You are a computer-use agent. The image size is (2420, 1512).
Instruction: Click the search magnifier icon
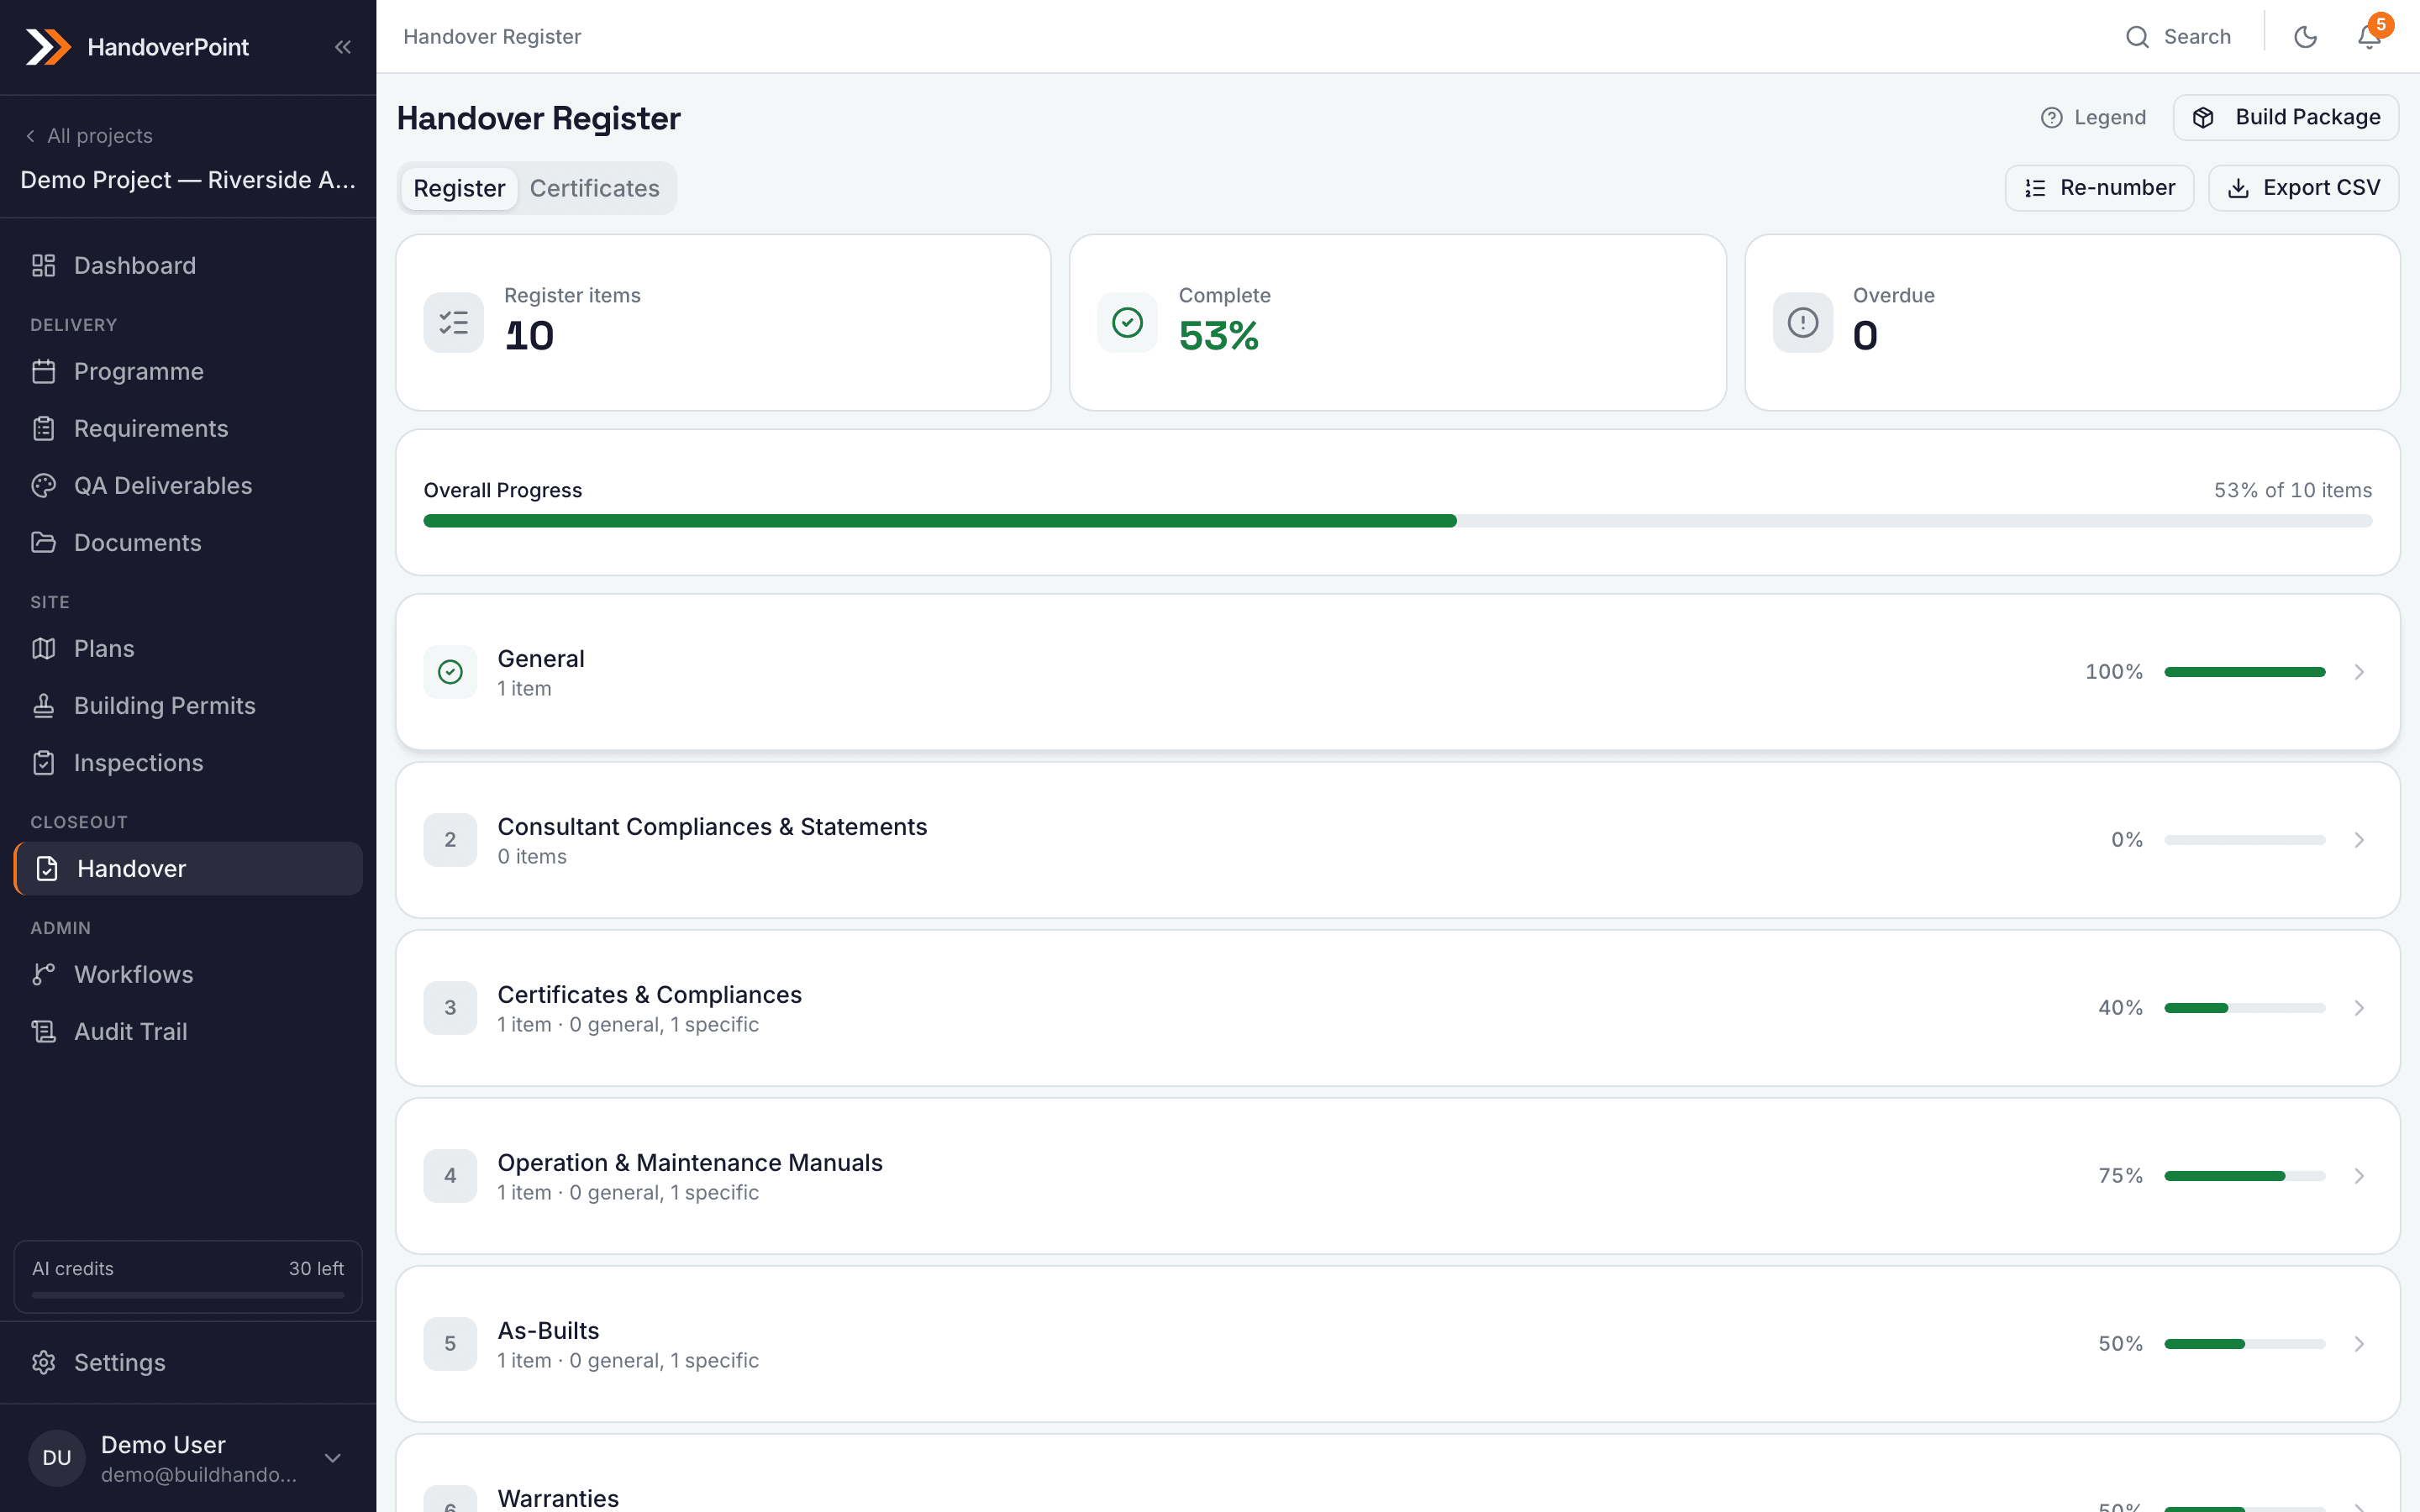tap(2137, 37)
